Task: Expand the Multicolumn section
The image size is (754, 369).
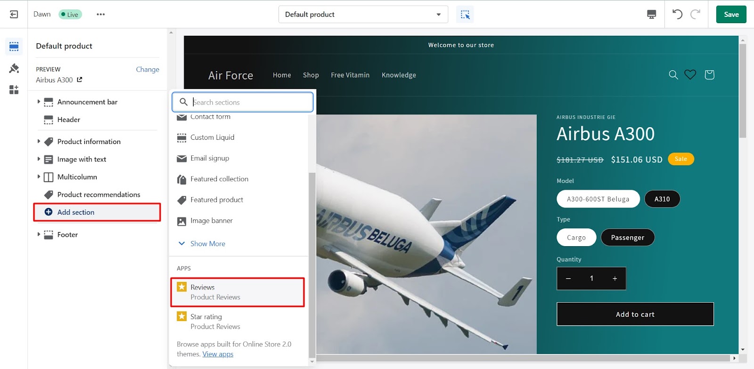Action: [39, 176]
